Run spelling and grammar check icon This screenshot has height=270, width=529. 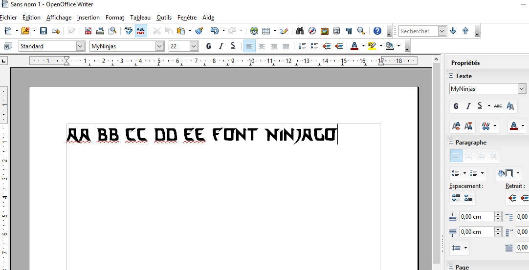[129, 31]
